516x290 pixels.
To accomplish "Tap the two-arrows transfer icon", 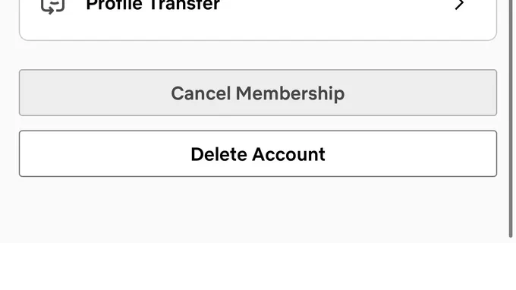I will 52,6.
